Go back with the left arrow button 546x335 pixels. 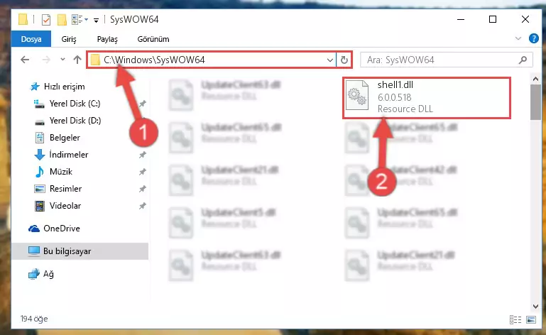[x=25, y=60]
